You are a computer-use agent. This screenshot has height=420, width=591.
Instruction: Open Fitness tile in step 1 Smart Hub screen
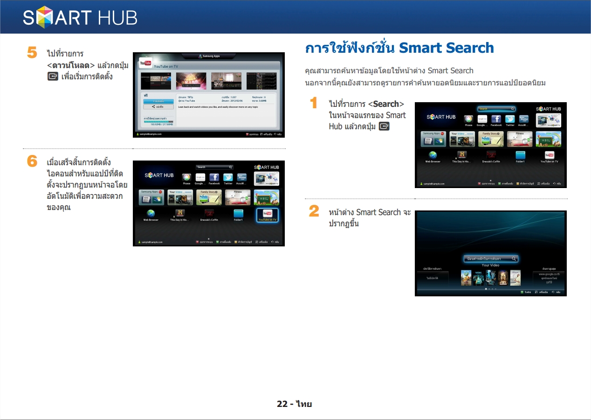tap(520, 139)
